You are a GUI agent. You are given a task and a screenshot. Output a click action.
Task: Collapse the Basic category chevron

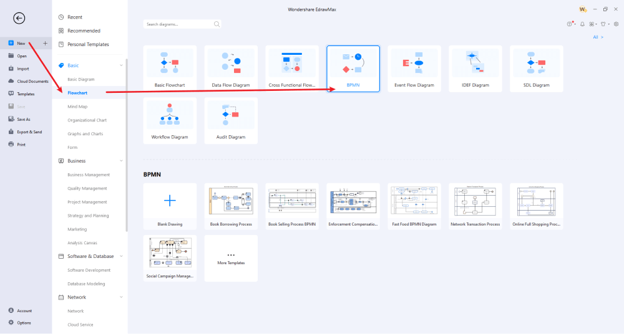tap(122, 65)
